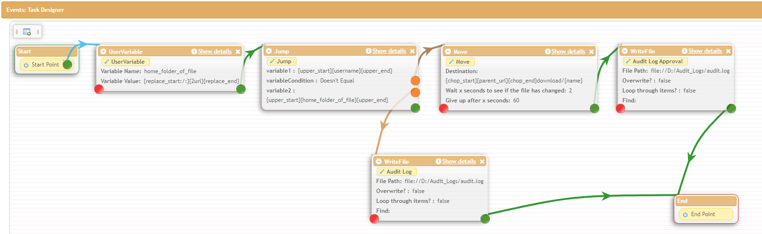Collapse the Jump task box
The image size is (762, 234).
[x=269, y=51]
